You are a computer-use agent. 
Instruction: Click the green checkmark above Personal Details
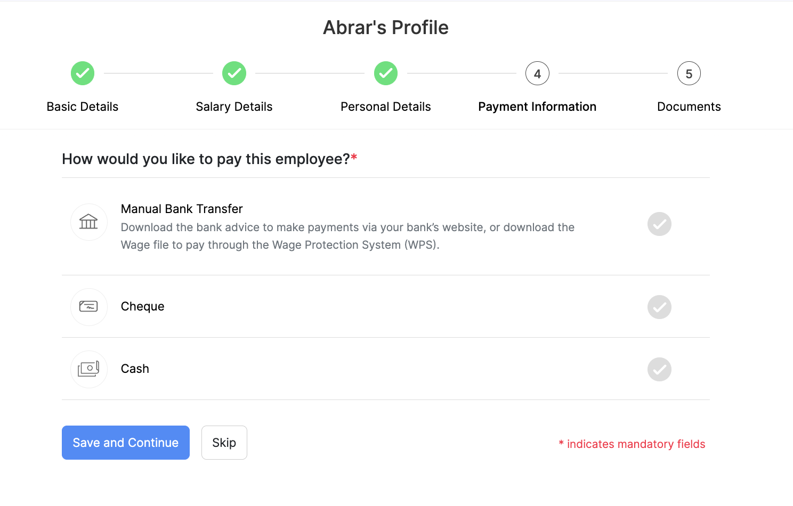click(385, 73)
